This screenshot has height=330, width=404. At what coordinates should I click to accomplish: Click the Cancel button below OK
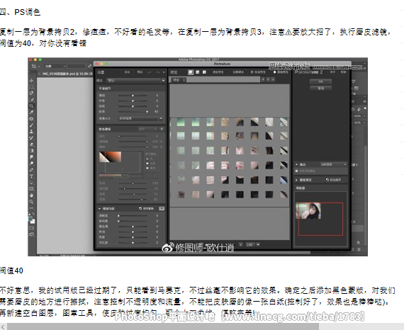[320, 88]
